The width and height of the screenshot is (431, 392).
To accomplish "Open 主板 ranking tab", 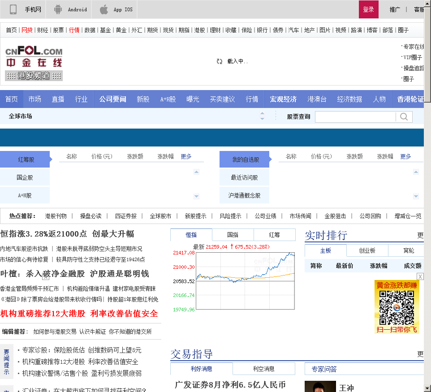I will tap(326, 250).
